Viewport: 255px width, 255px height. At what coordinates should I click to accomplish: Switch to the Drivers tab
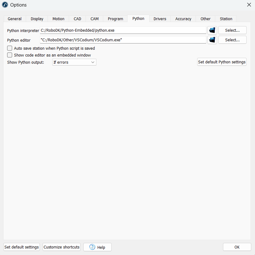click(x=160, y=19)
